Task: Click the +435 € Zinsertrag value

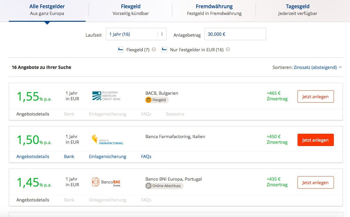Action: click(x=277, y=182)
